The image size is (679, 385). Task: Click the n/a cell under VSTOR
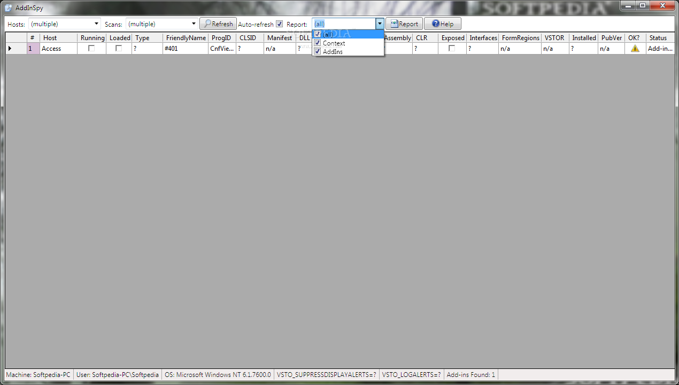tap(555, 49)
